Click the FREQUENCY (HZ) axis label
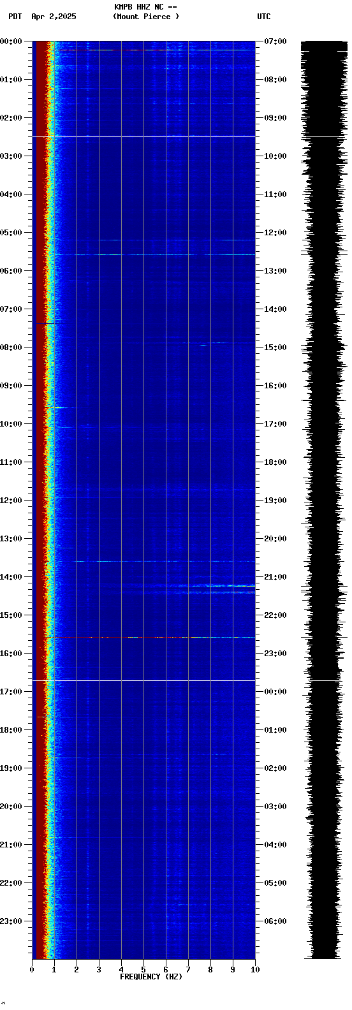The height and width of the screenshot is (1010, 352). (x=151, y=977)
